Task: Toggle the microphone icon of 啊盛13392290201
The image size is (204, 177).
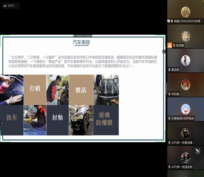Action: click(172, 21)
